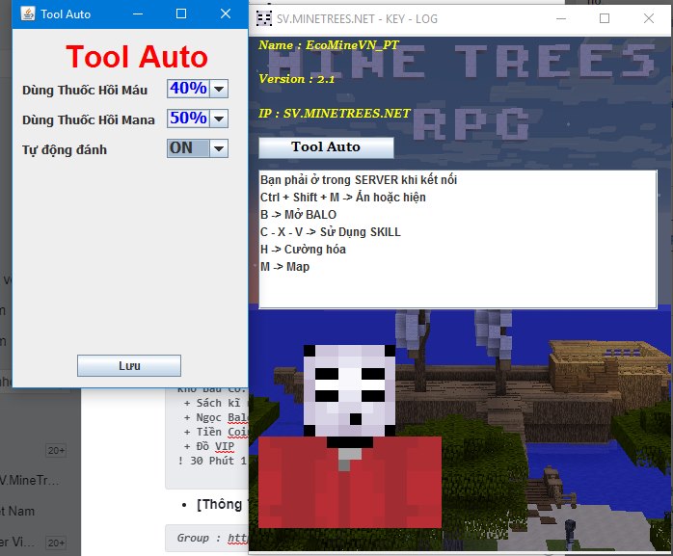Click the Java icon in Tool Auto title bar
673x556 pixels.
click(28, 13)
